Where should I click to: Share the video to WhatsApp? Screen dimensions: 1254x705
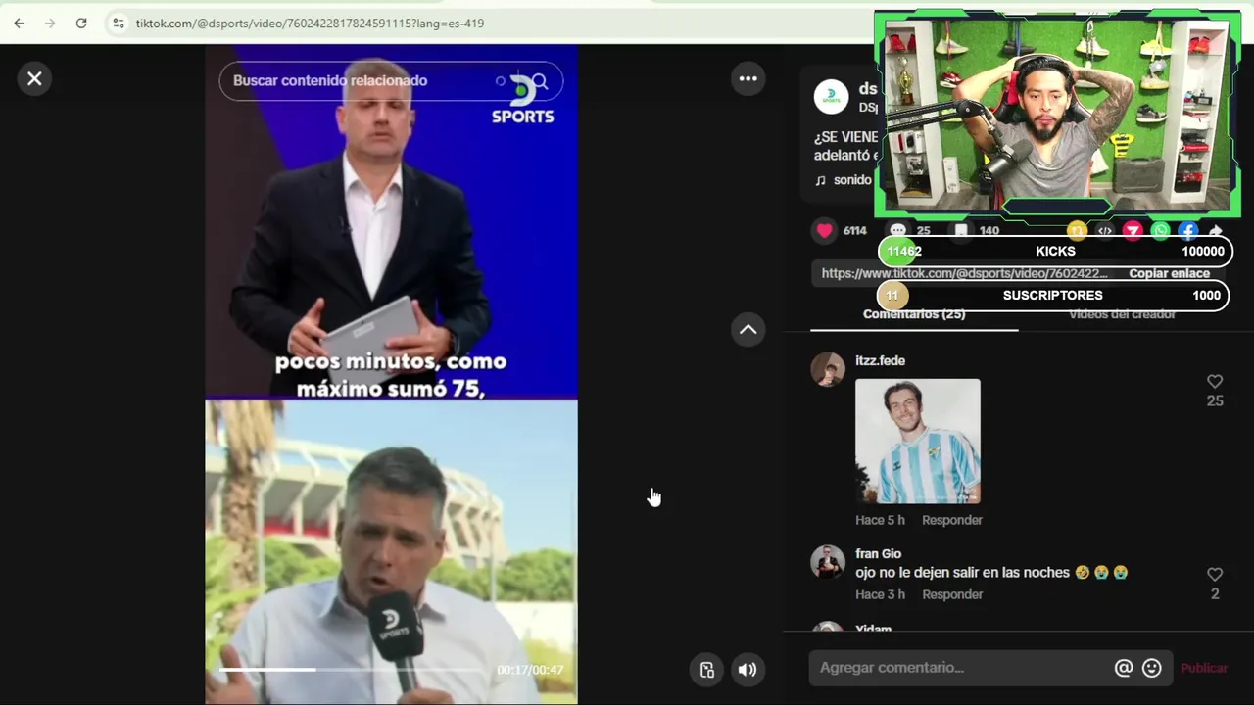1160,231
